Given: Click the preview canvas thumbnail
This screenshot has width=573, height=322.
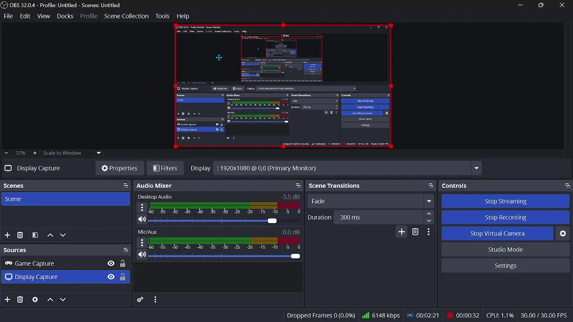Looking at the screenshot, I should 283,86.
